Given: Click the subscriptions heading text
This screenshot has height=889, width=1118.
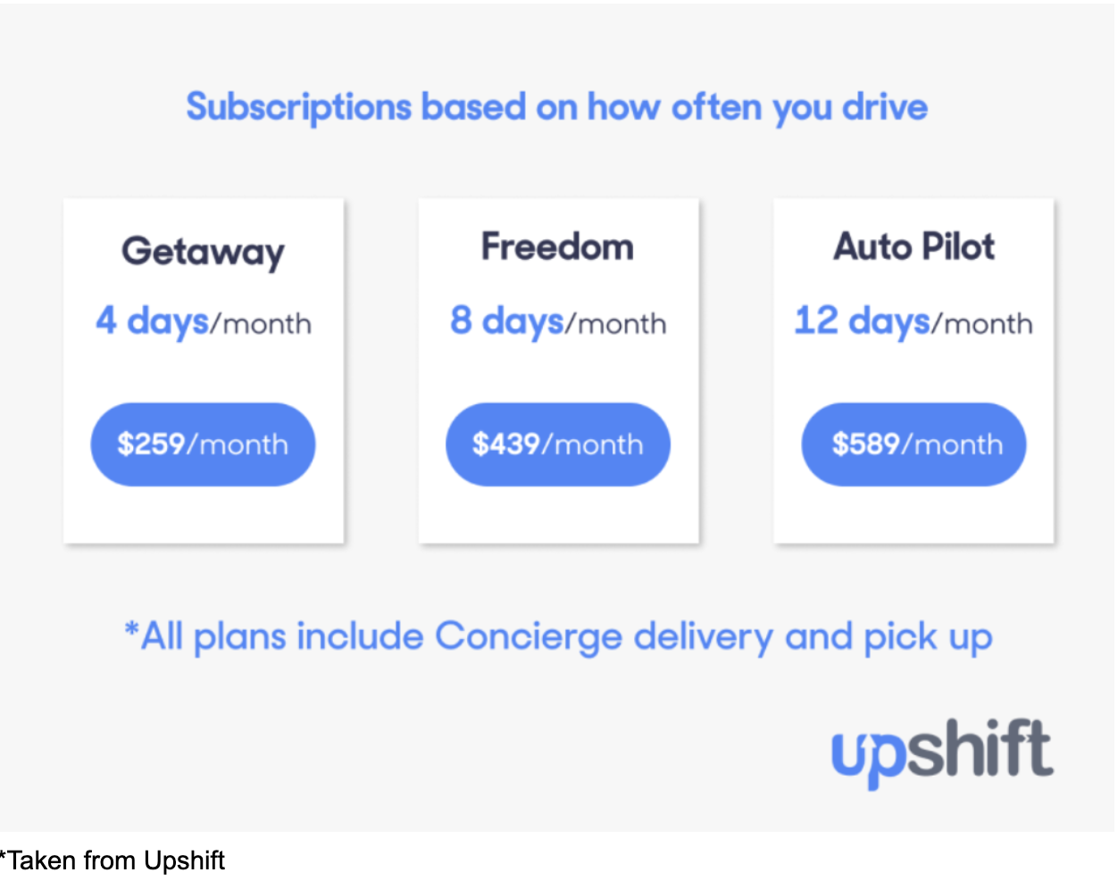Looking at the screenshot, I should (x=557, y=108).
